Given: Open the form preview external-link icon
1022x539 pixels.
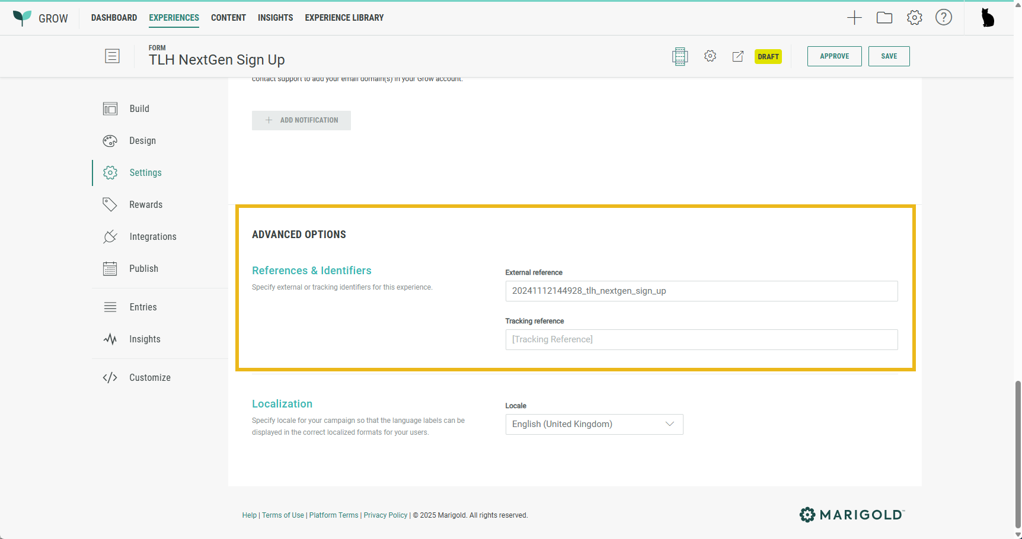Looking at the screenshot, I should coord(738,56).
